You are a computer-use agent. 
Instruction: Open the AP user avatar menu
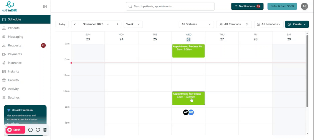click(304, 6)
